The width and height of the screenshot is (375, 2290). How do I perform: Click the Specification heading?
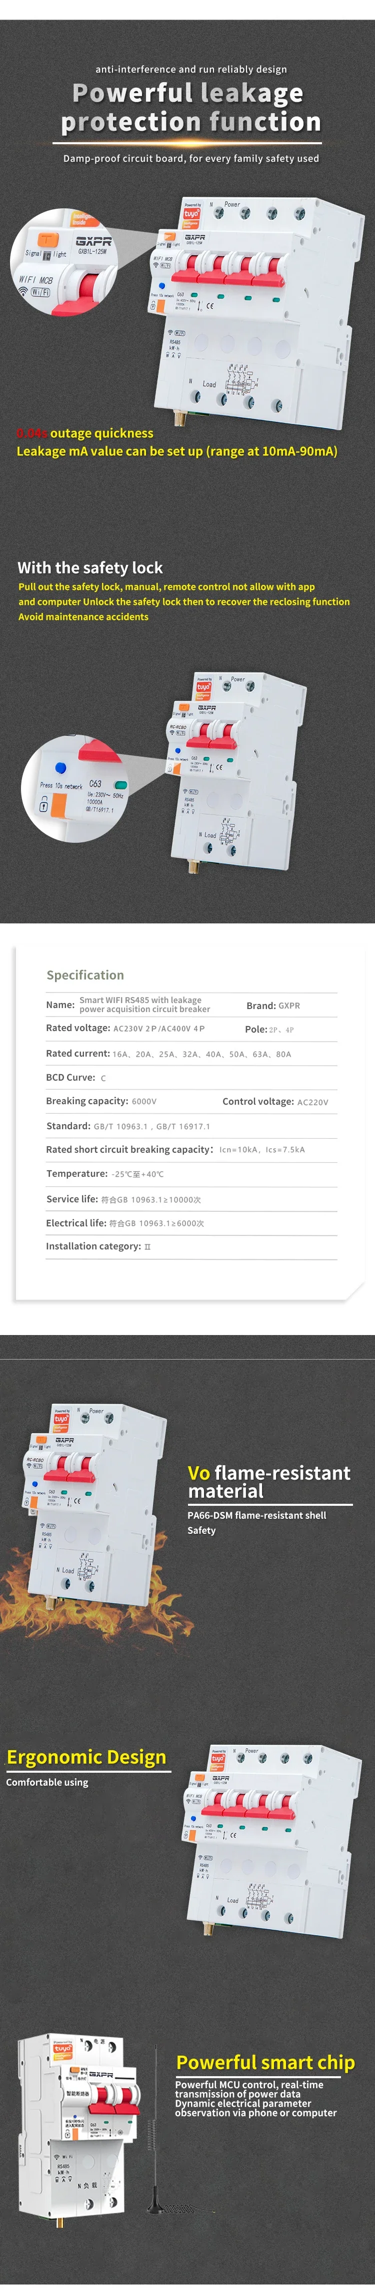(x=85, y=975)
